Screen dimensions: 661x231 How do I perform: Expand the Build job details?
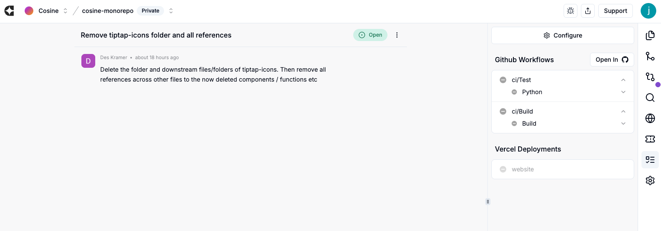point(623,123)
